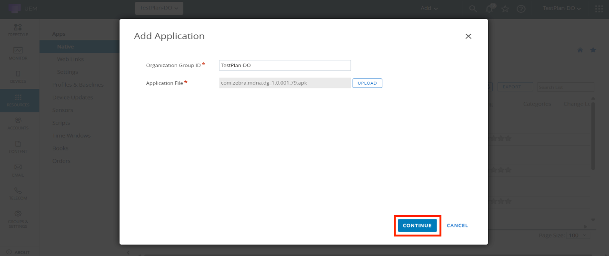Click the Continue button

[417, 226]
